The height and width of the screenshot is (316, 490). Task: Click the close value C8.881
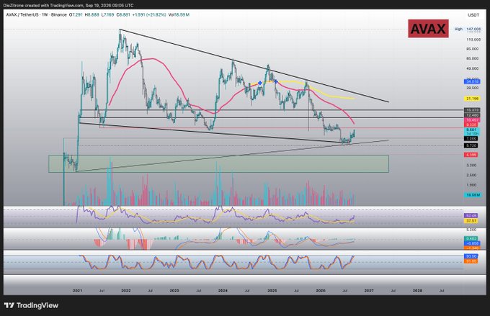[x=123, y=14]
